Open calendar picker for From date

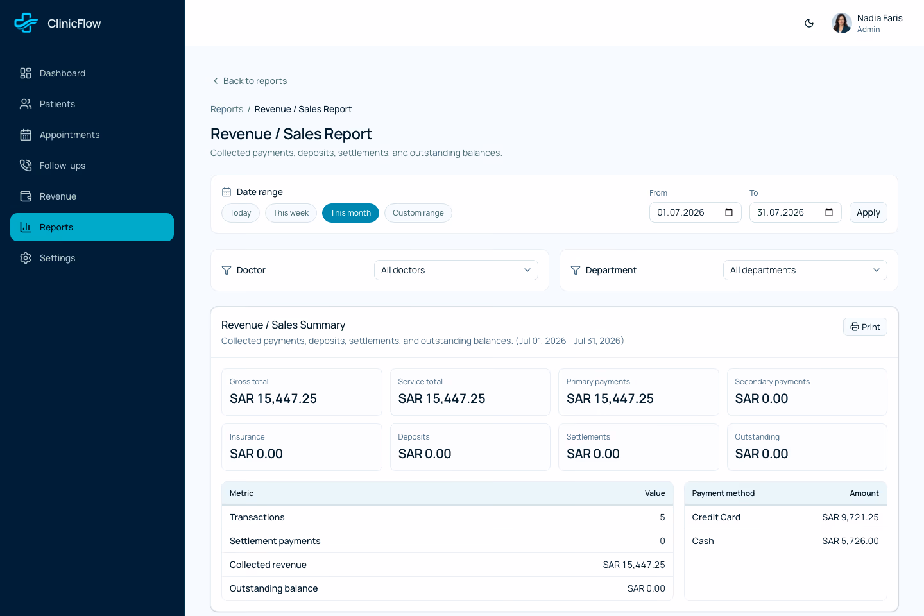point(729,212)
